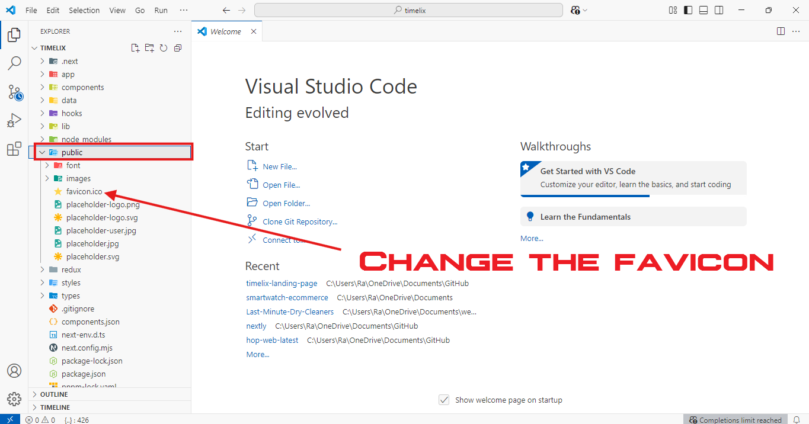Open errors and warnings status item
809x424 pixels.
40,420
